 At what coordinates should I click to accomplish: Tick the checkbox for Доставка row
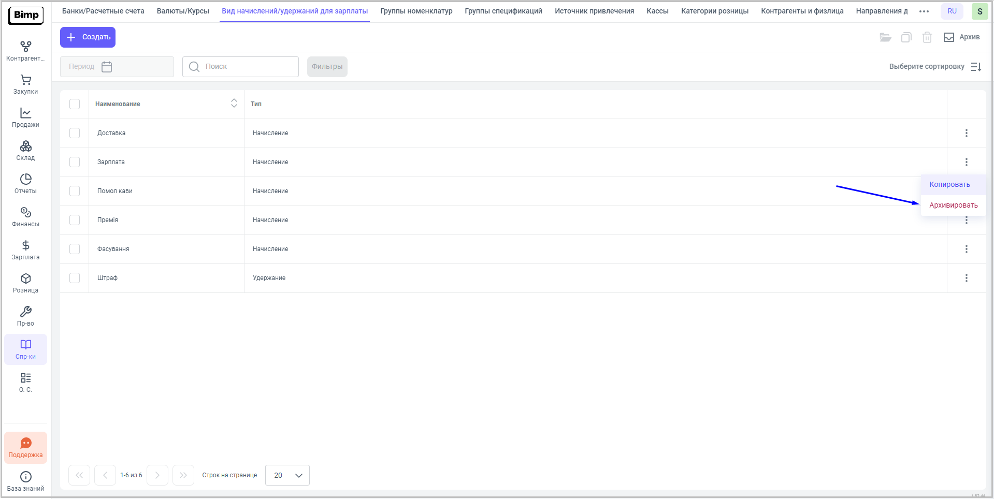click(x=75, y=133)
